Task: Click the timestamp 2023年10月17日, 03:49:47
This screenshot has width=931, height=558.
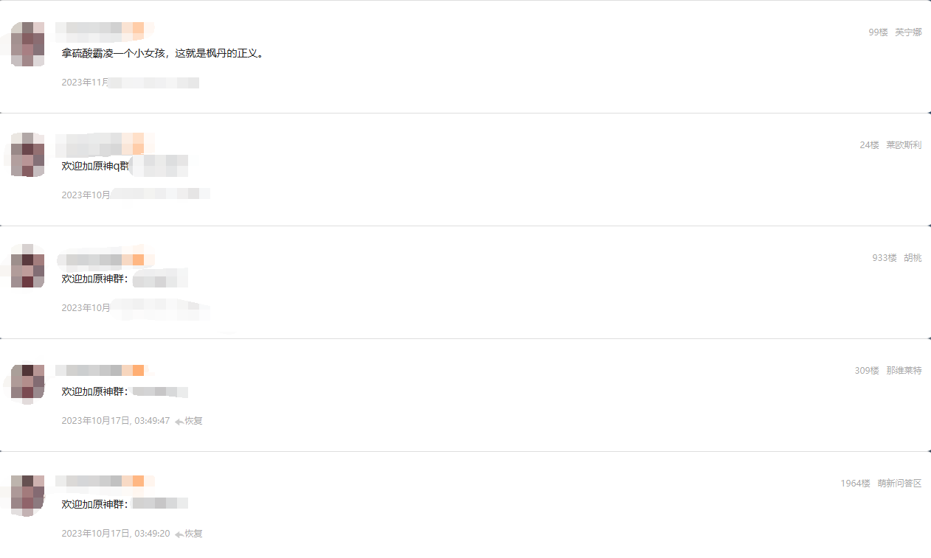Action: [x=116, y=421]
